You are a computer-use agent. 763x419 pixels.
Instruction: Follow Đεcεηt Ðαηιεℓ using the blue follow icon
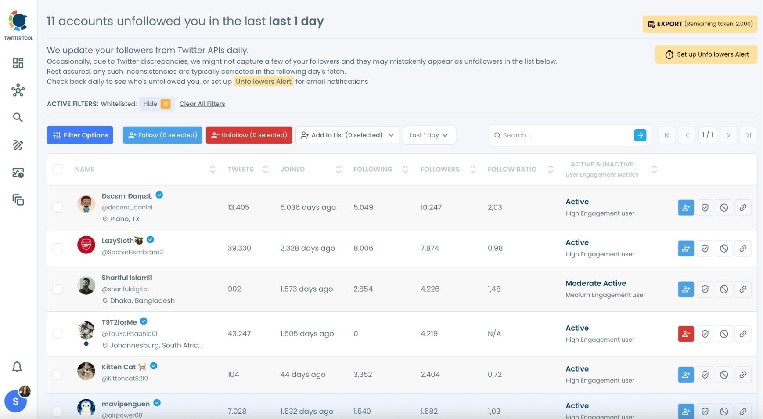click(686, 207)
